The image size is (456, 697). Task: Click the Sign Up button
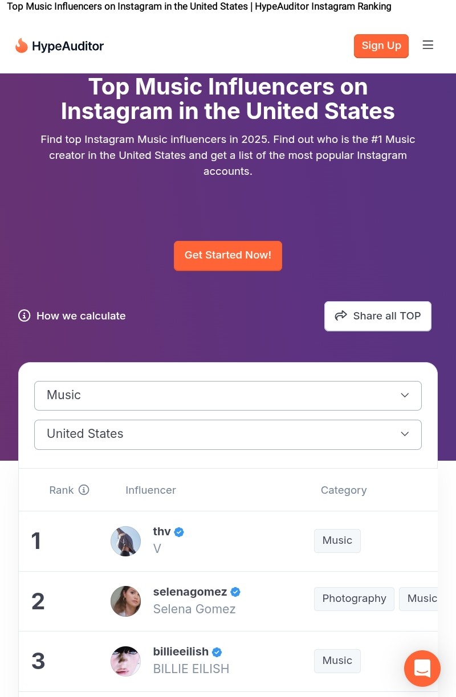click(x=381, y=46)
